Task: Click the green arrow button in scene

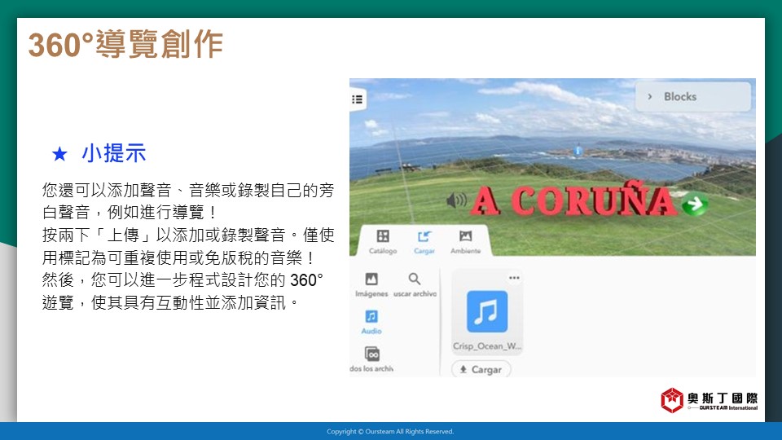Action: point(695,204)
